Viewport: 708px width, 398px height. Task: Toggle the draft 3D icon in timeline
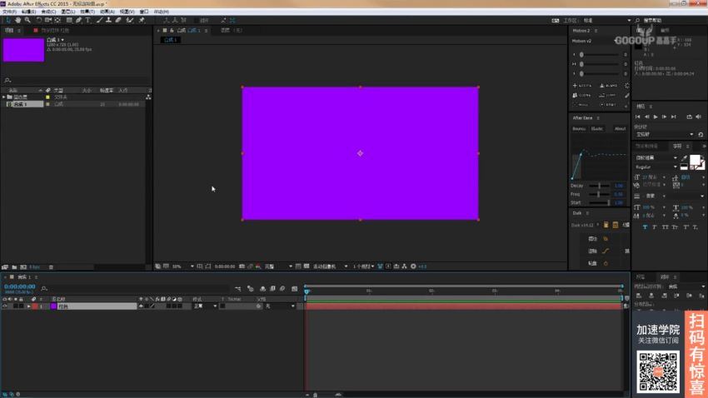[251, 289]
